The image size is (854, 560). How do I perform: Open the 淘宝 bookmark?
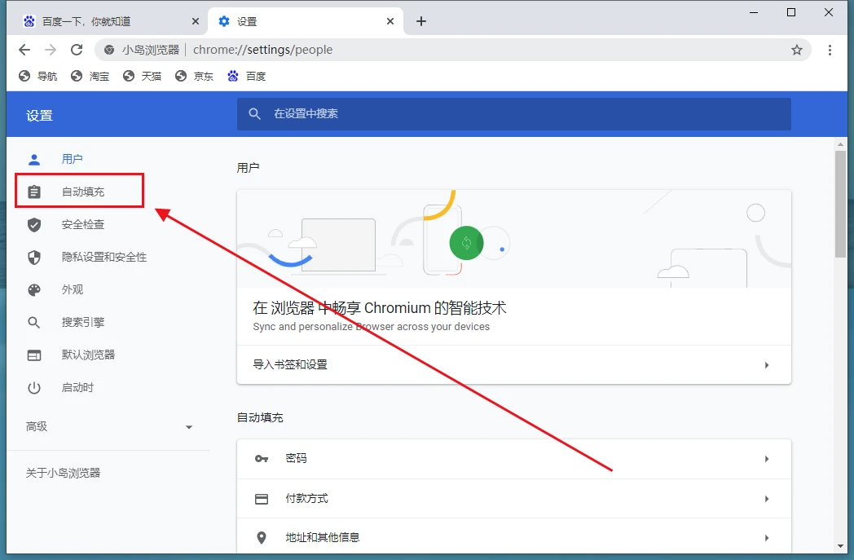90,76
